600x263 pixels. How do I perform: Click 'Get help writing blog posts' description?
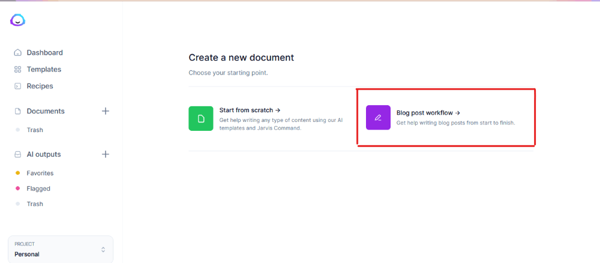pos(456,123)
